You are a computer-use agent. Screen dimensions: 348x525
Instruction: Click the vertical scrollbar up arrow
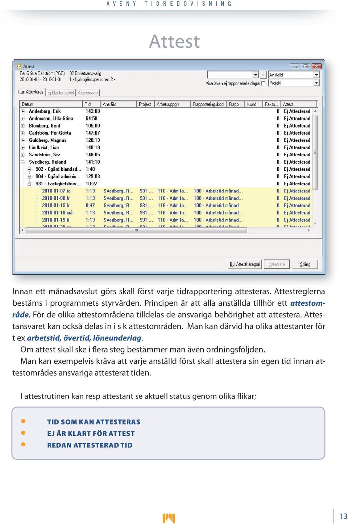(315, 111)
